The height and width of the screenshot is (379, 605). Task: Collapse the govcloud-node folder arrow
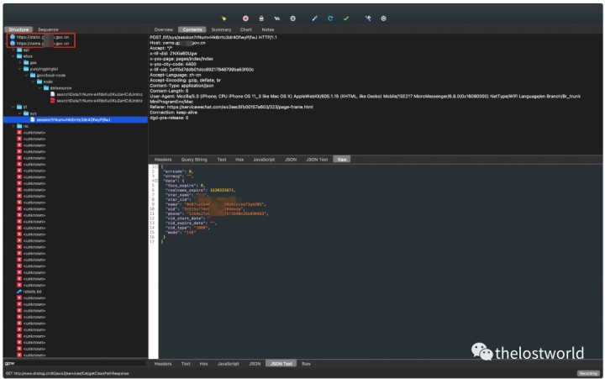coord(26,76)
